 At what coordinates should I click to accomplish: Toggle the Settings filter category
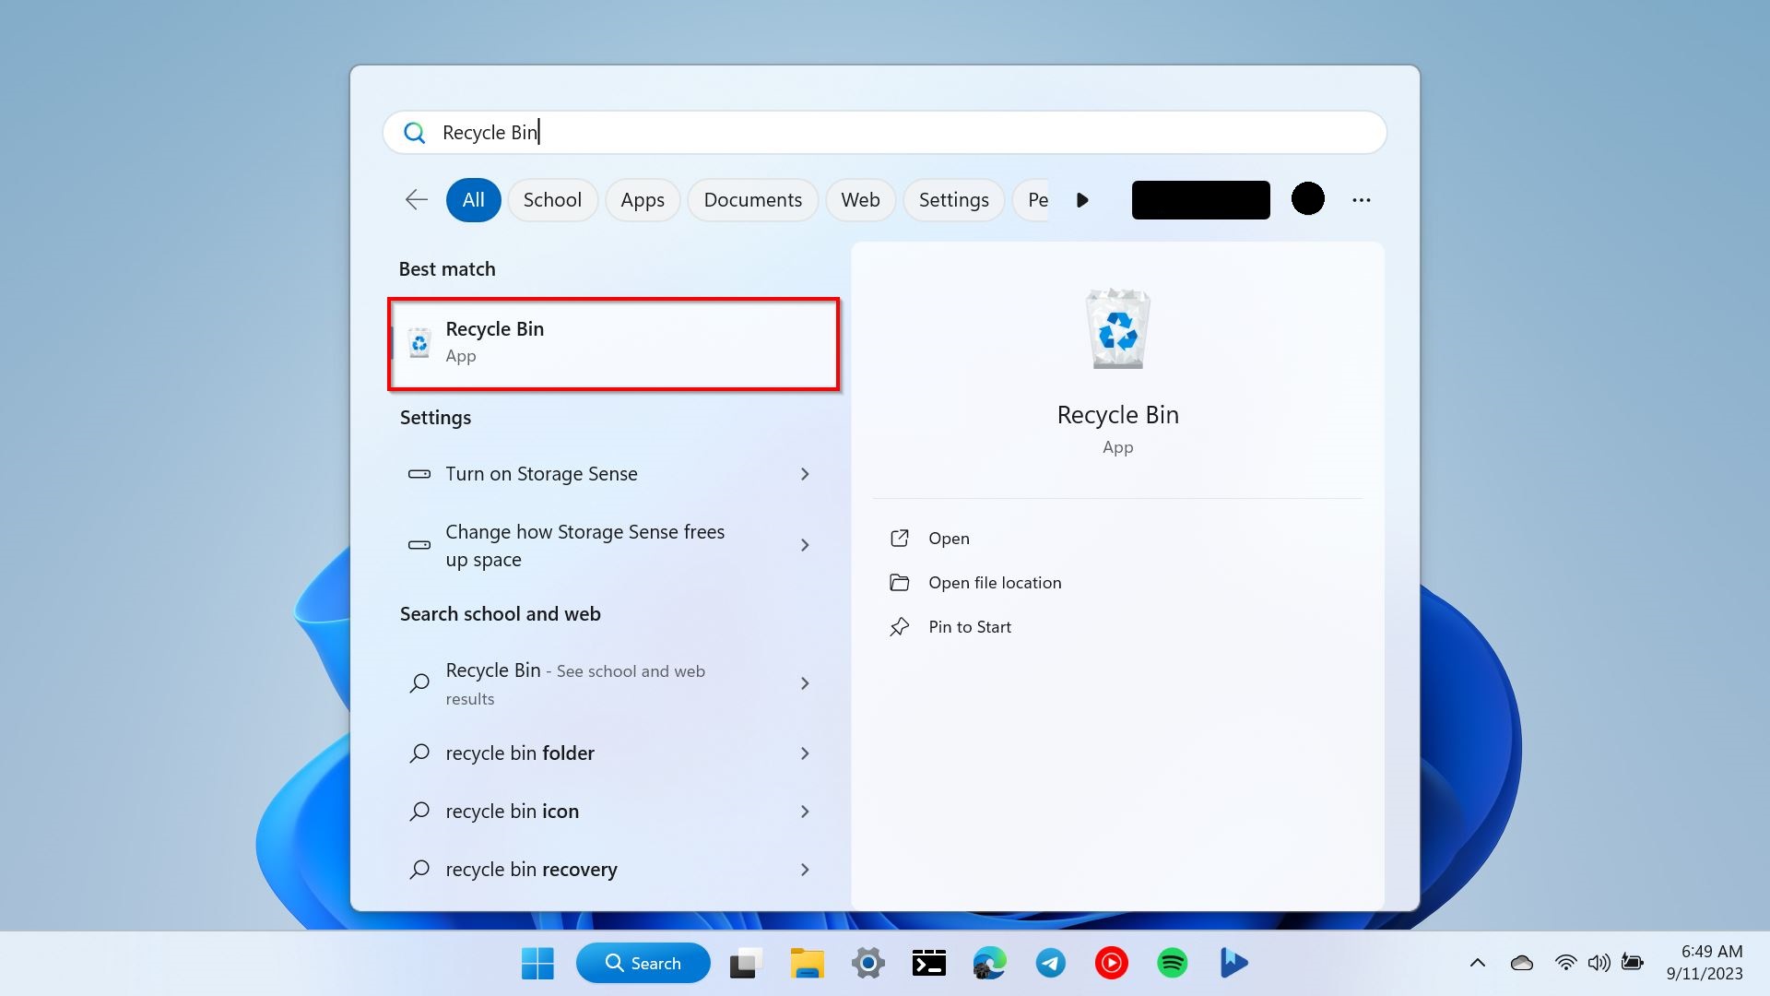pyautogui.click(x=953, y=199)
